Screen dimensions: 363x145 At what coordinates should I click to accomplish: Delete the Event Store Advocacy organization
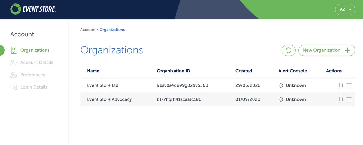click(349, 99)
